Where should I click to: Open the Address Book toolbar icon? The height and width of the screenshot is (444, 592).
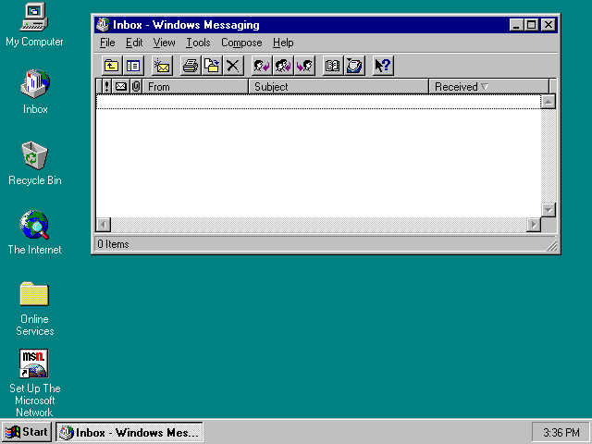coord(333,66)
